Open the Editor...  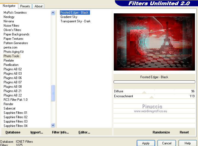coord(84,132)
